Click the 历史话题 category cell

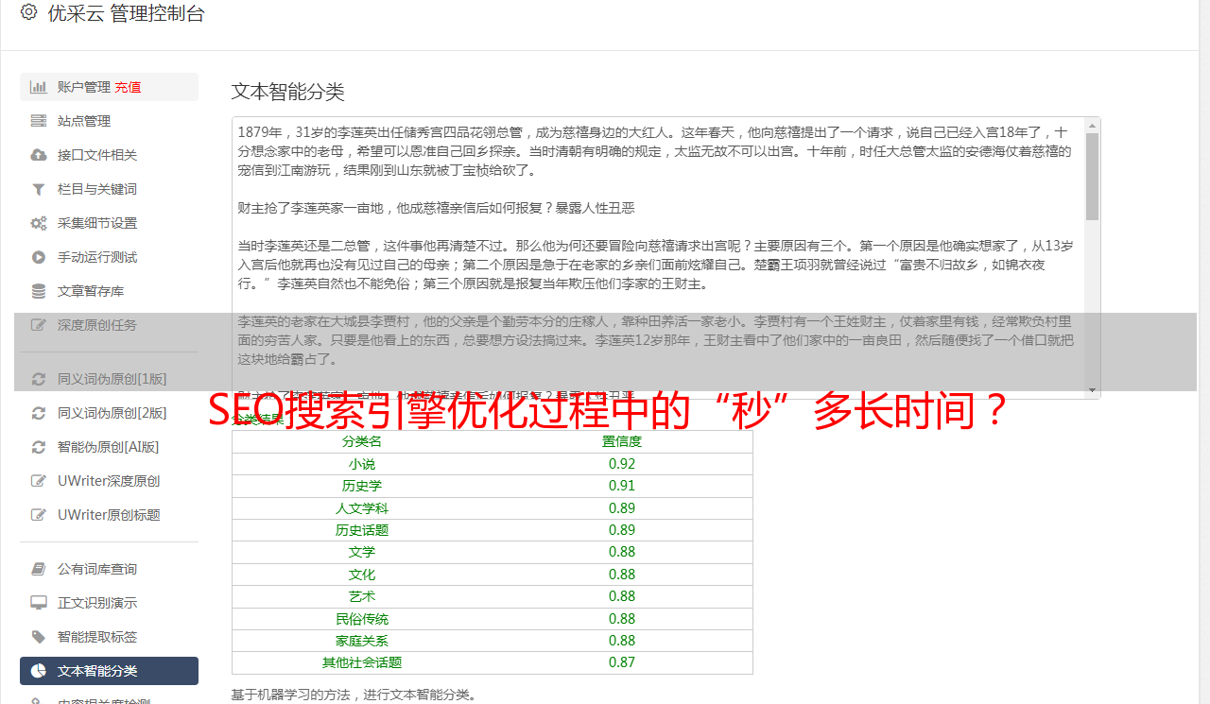(x=362, y=530)
